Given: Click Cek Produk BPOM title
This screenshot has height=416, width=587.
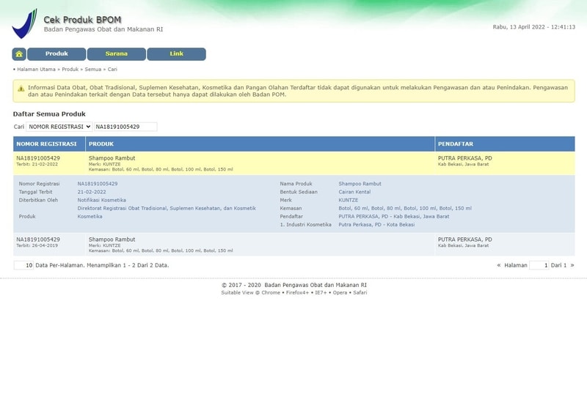Looking at the screenshot, I should tap(82, 20).
